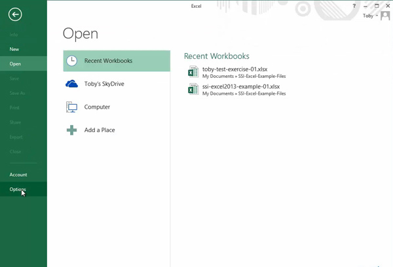Open the Export section
Screen dimensions: 393x267
16,137
